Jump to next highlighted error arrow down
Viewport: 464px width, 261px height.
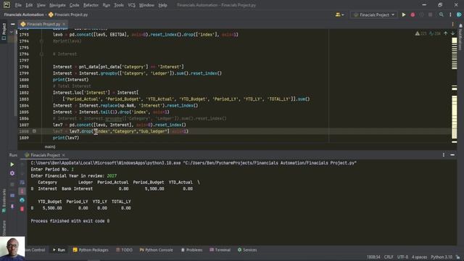[x=452, y=33]
